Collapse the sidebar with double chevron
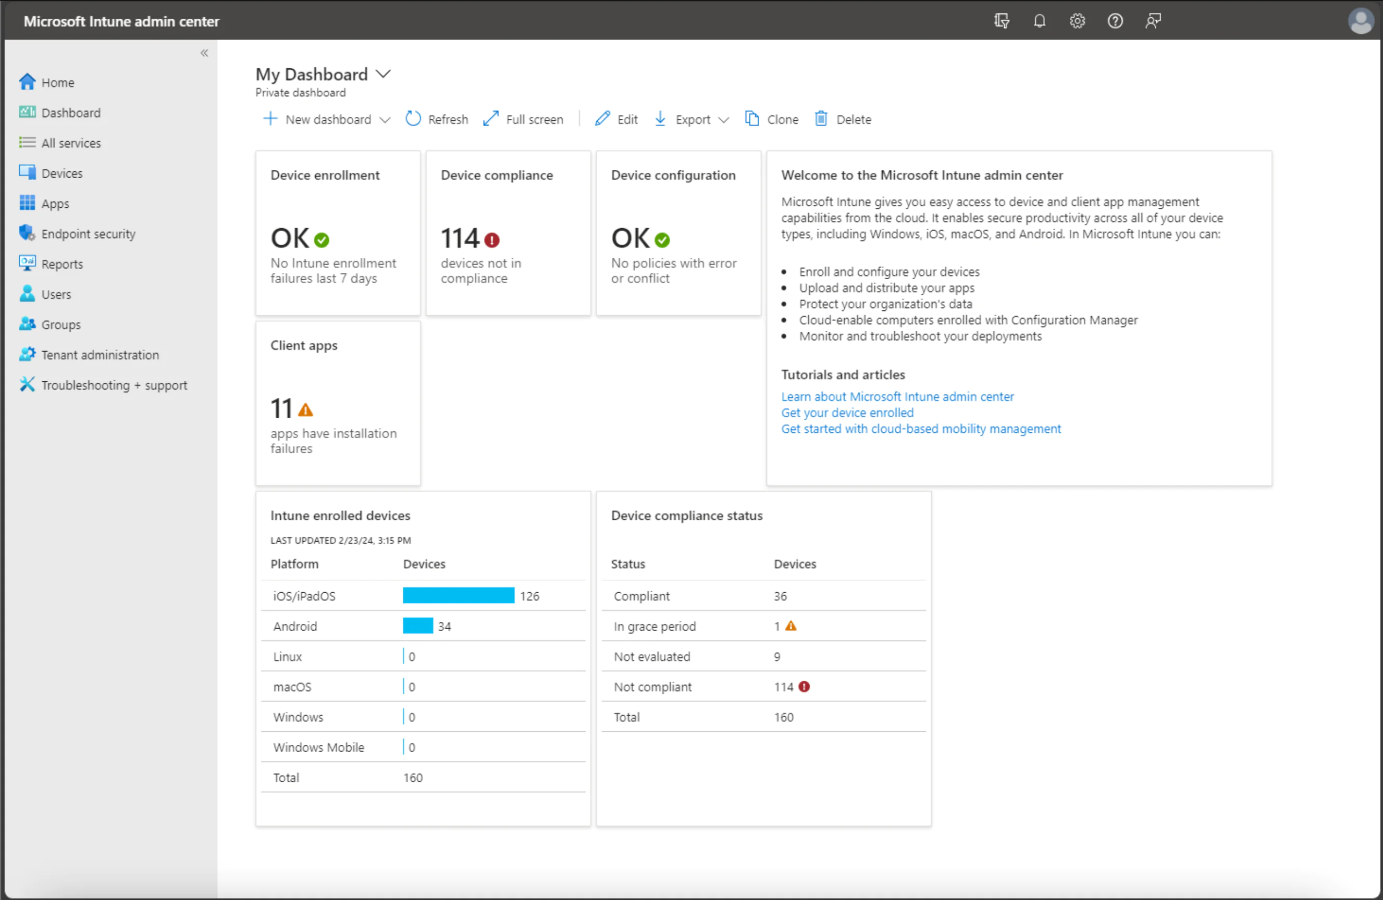Image resolution: width=1383 pixels, height=900 pixels. (x=204, y=53)
